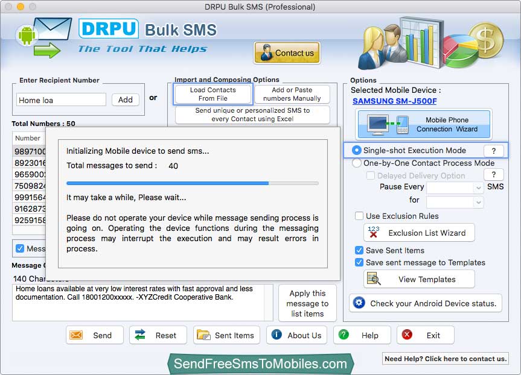The width and height of the screenshot is (521, 375).
Task: Click help '?' next to Delayed Delivery Option
Action: coord(493,175)
